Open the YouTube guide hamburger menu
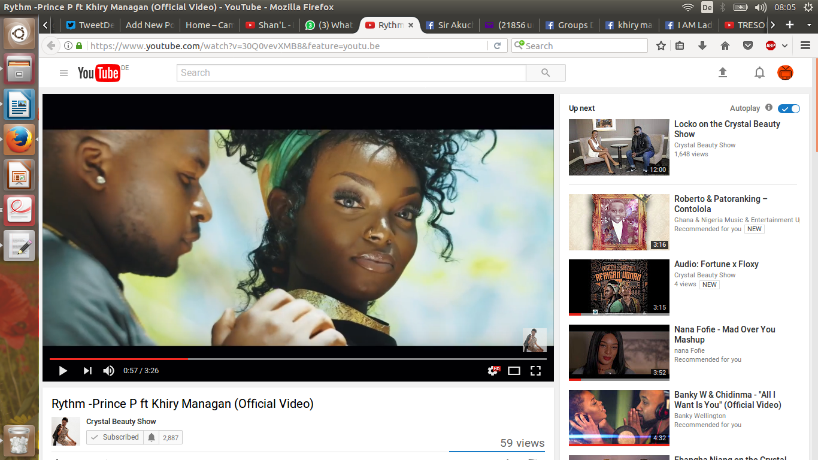This screenshot has height=460, width=818. click(63, 73)
